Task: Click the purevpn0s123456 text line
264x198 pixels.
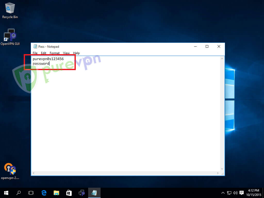Action: 48,59
